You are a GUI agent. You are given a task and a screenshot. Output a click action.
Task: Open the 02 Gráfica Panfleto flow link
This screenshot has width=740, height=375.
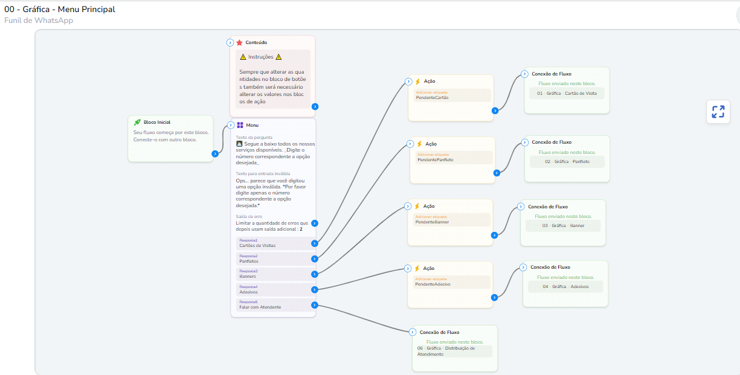tap(567, 162)
